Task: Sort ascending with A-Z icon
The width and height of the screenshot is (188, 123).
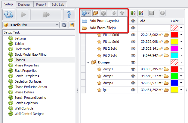Action: click(133, 13)
